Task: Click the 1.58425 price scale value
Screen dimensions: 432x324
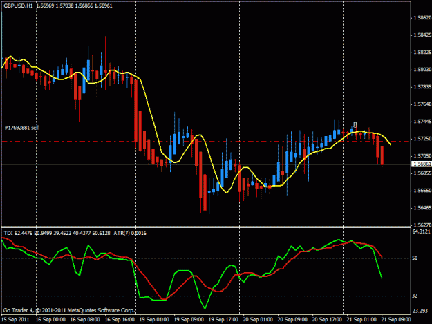Action: 422,35
